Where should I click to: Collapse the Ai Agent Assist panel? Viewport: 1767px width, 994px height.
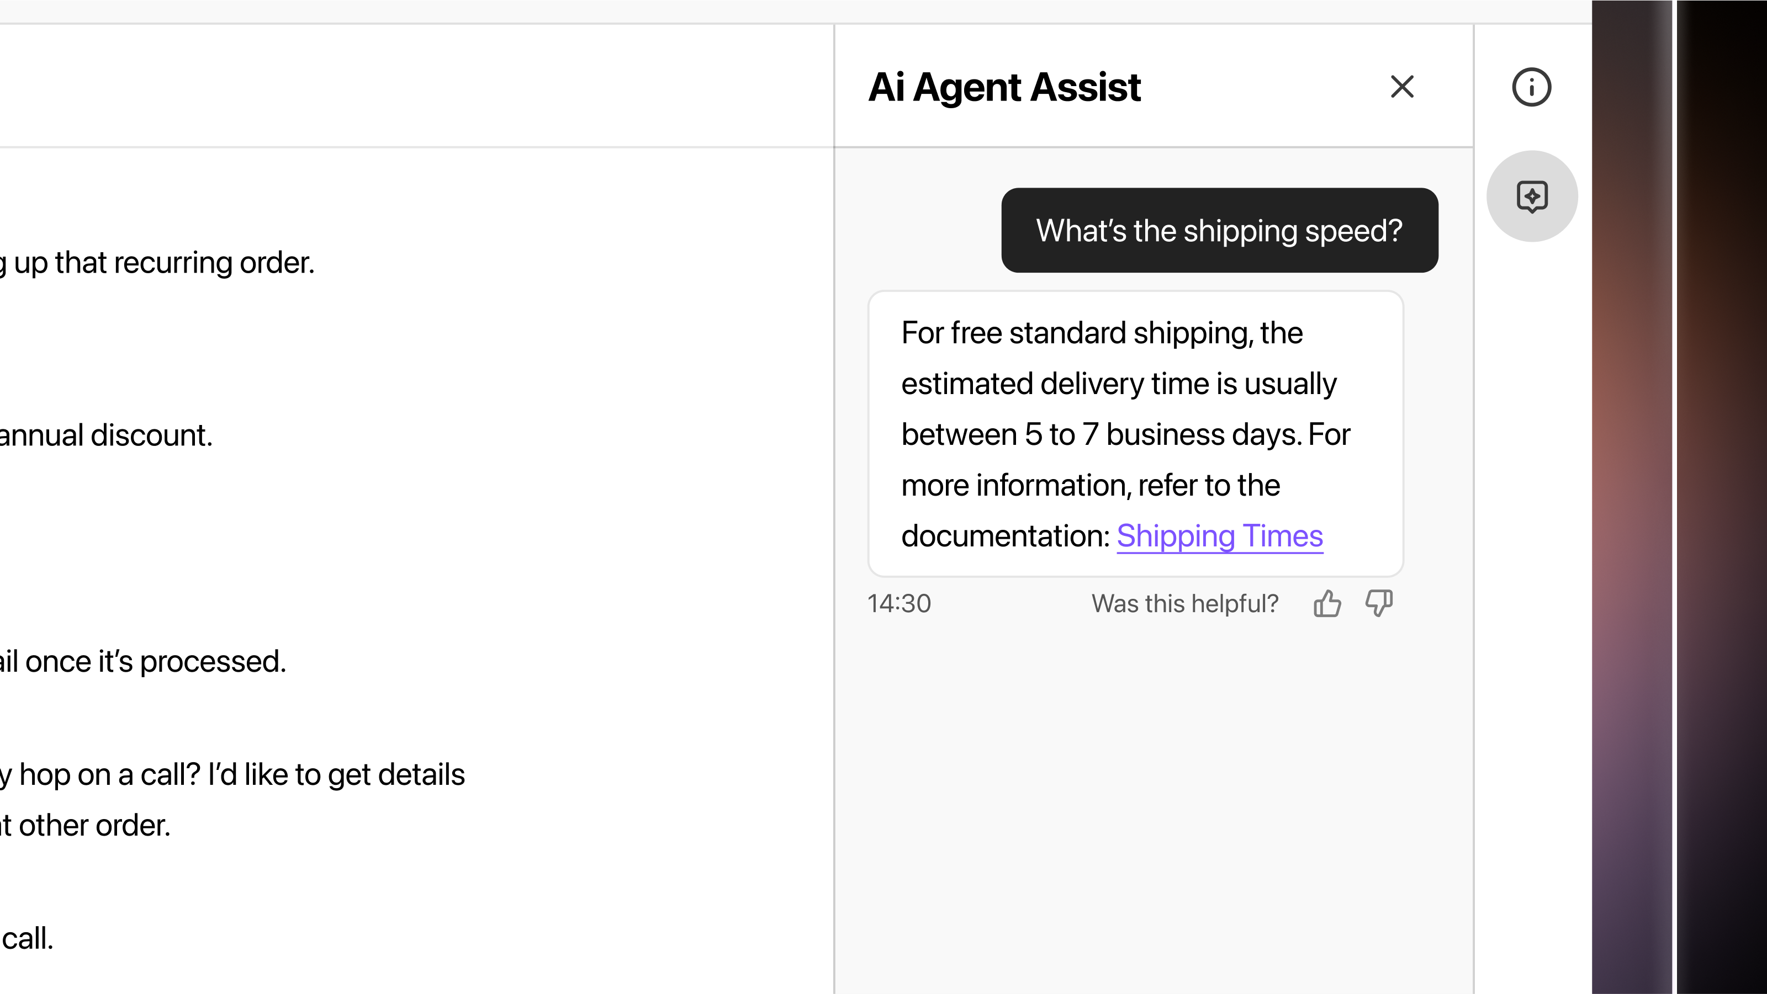[1402, 87]
